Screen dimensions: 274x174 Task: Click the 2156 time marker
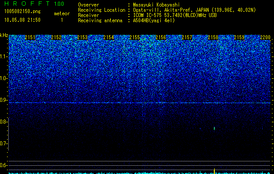[x=161, y=37]
